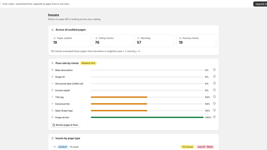Click warning triangle icon in Failing checks card
This screenshot has height=150, width=267.
pyautogui.click(x=96, y=38)
